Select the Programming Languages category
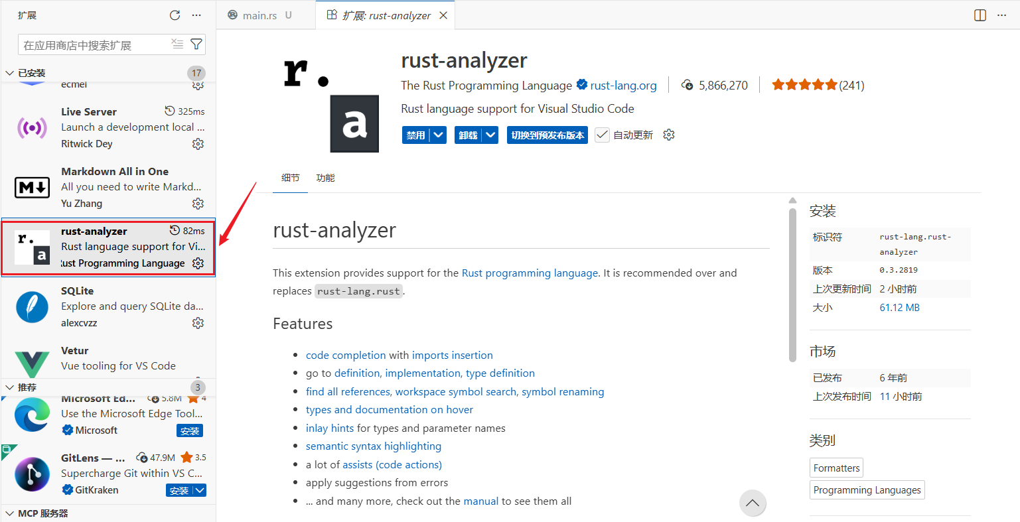 pyautogui.click(x=867, y=489)
